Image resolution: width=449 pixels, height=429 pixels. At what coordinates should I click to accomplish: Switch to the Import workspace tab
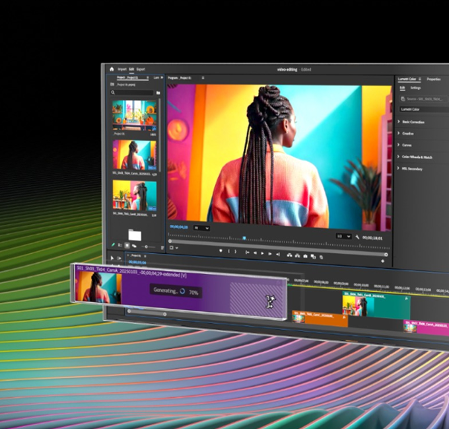click(x=122, y=69)
